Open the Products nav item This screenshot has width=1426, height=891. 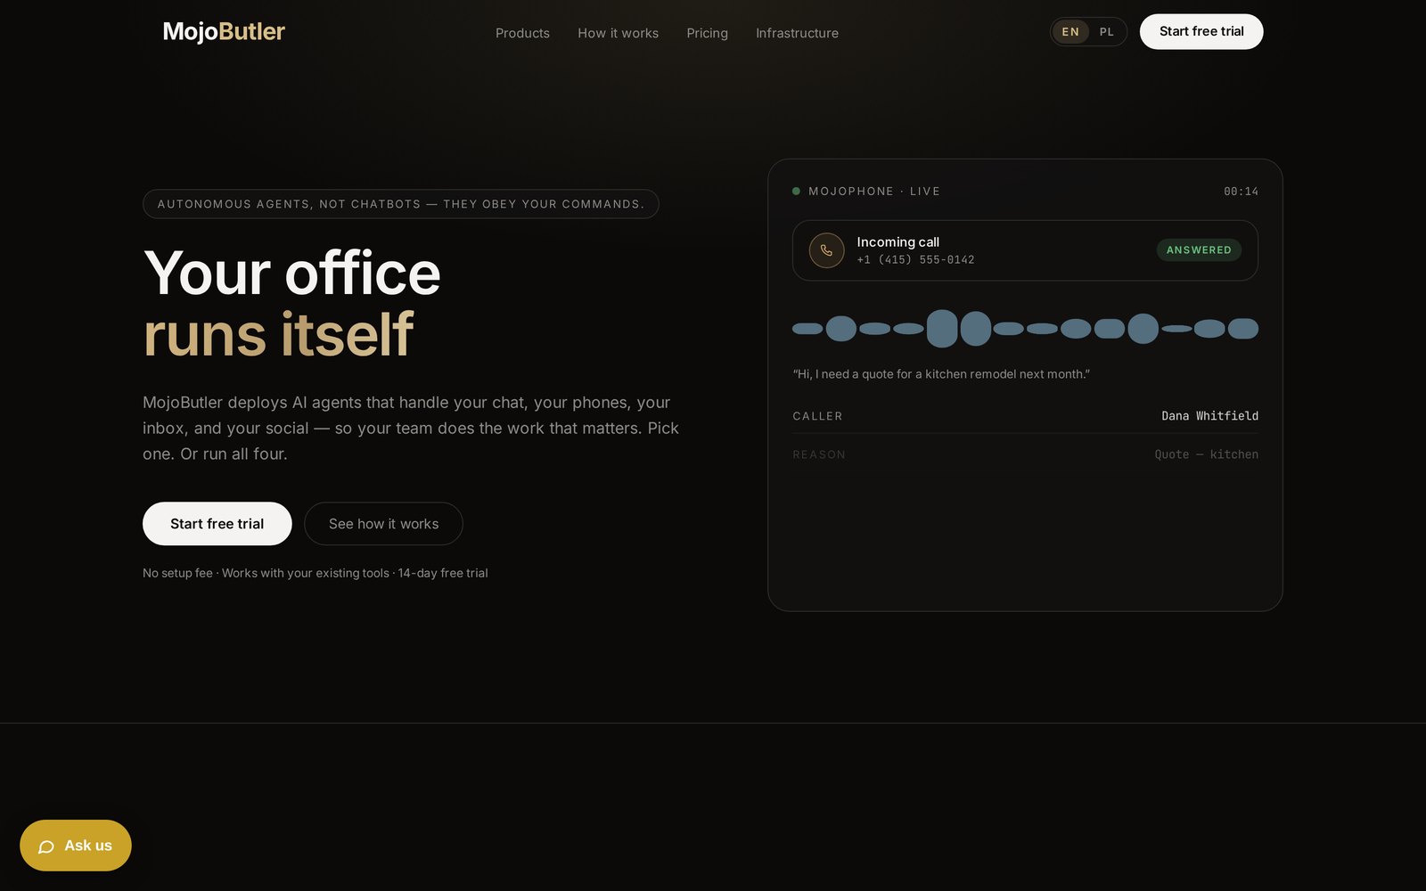[x=522, y=33]
